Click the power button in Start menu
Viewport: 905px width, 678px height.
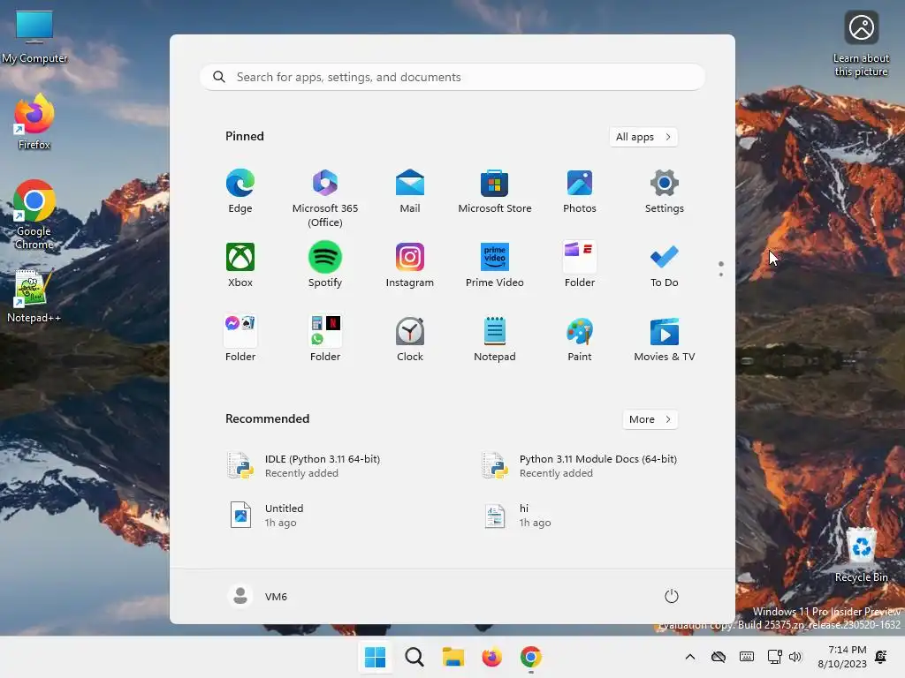(672, 596)
